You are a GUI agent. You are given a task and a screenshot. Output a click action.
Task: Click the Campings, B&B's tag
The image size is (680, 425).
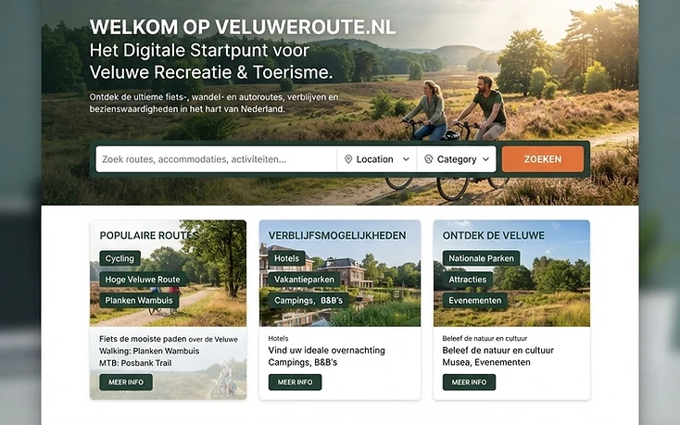point(309,300)
